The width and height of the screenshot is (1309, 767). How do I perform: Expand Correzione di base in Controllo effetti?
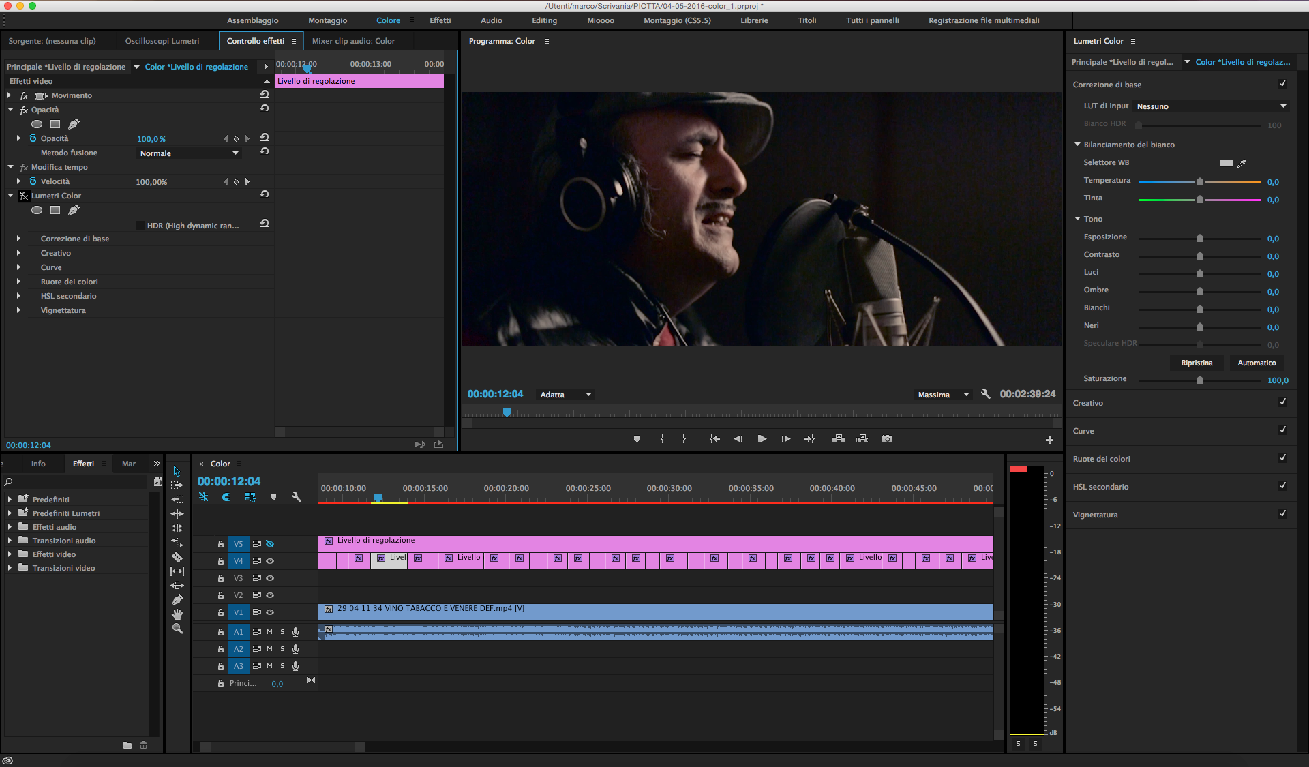pos(18,239)
